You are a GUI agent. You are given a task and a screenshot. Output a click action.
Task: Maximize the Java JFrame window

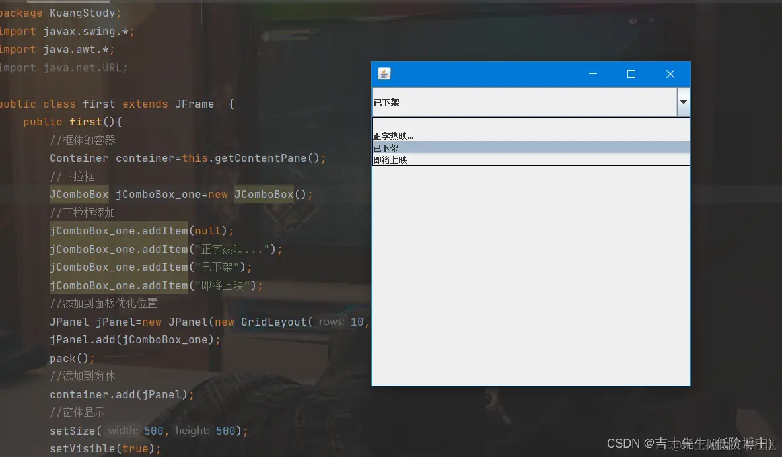pos(631,74)
